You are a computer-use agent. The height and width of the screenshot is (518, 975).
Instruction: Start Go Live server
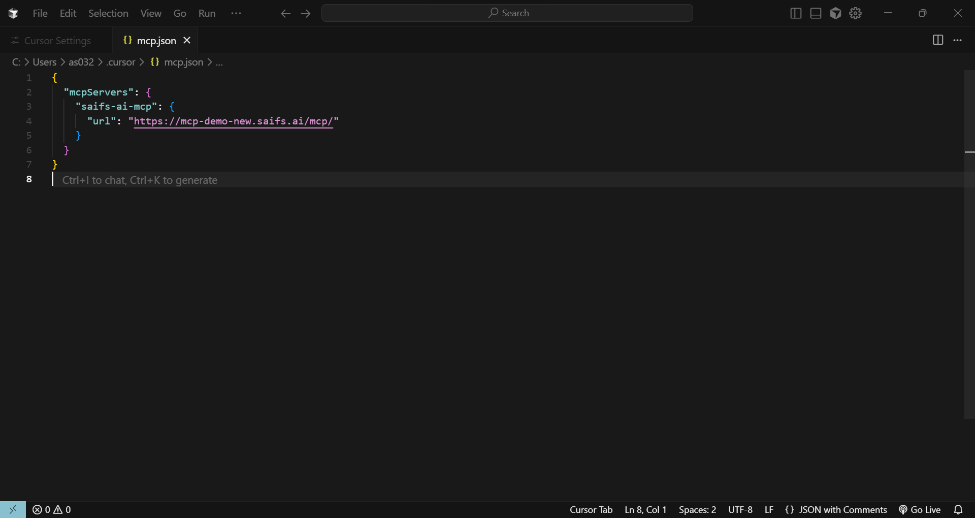click(920, 509)
